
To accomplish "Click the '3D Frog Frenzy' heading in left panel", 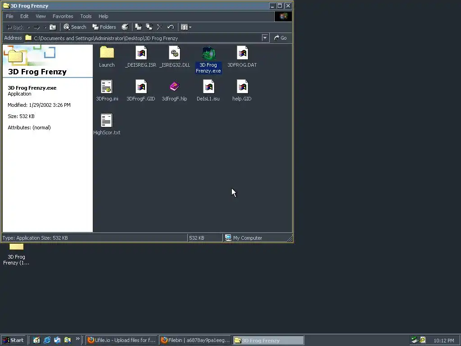I will pyautogui.click(x=37, y=72).
